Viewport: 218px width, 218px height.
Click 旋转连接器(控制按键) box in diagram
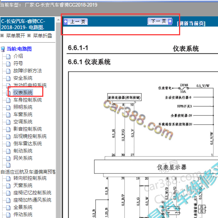124,97
